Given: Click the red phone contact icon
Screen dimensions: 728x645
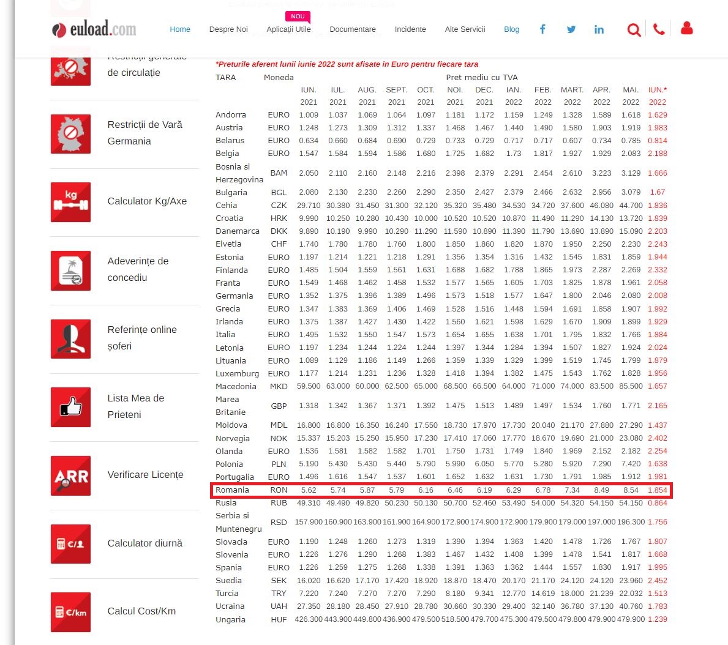Looking at the screenshot, I should pos(658,29).
